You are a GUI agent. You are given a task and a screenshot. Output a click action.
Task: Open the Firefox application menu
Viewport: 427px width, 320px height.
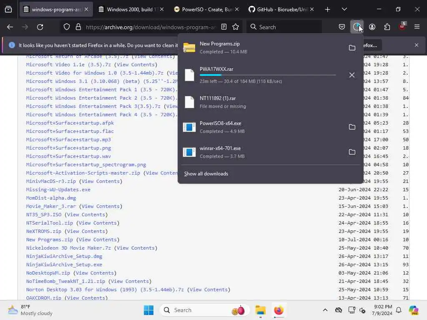point(417,27)
